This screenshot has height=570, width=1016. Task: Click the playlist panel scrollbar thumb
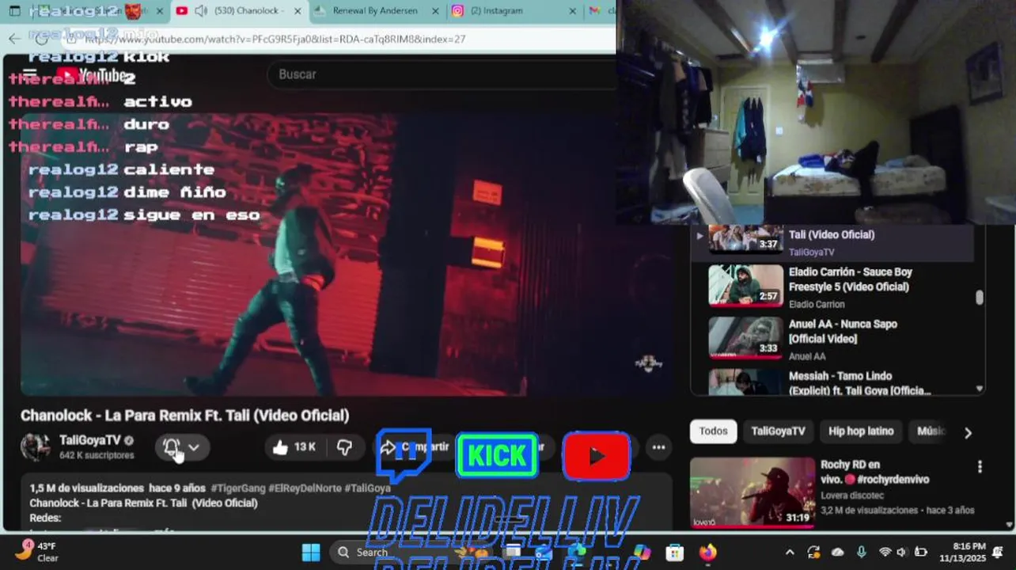click(x=980, y=298)
